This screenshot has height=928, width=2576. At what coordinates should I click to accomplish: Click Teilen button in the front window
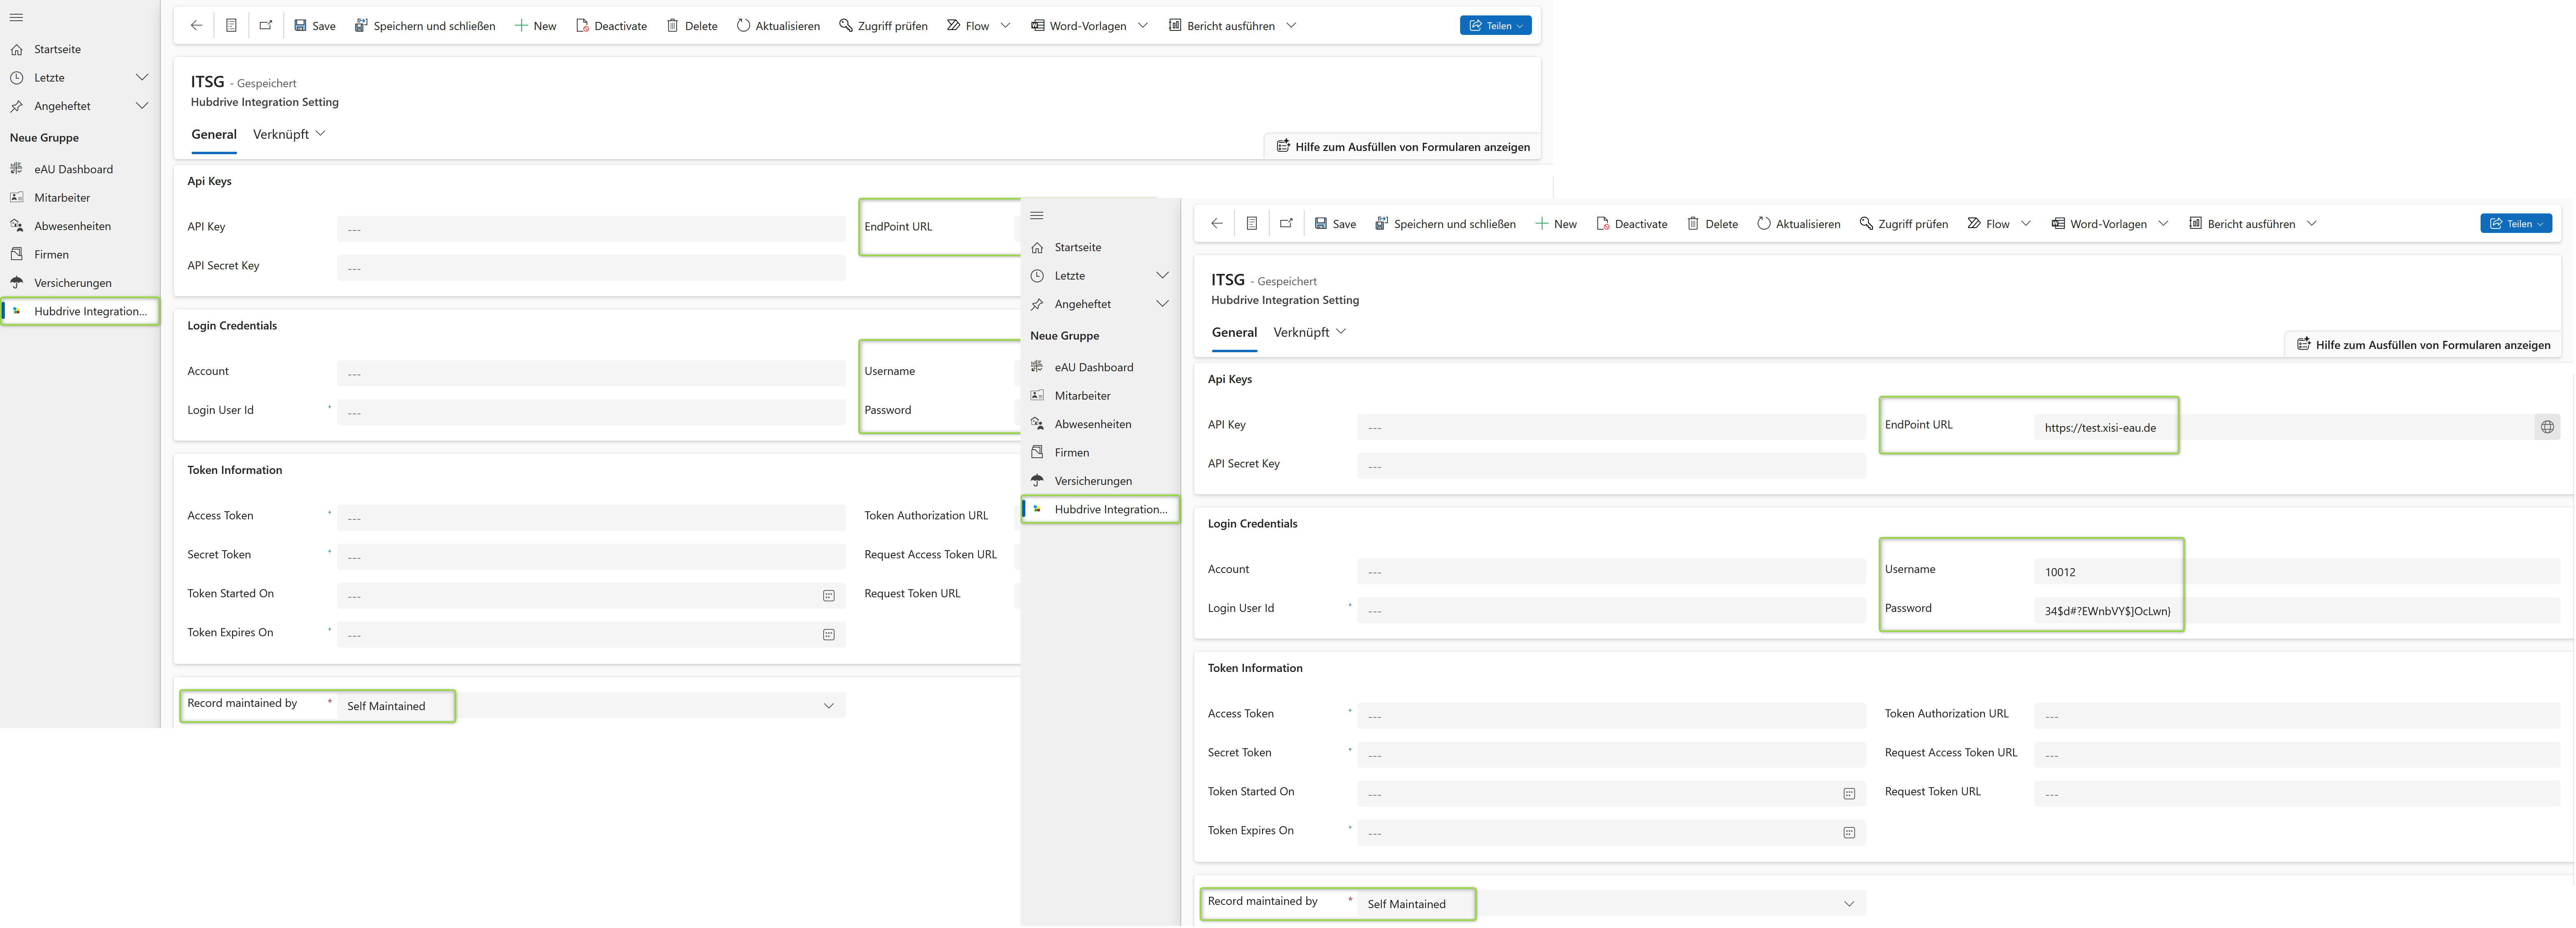click(x=2516, y=224)
